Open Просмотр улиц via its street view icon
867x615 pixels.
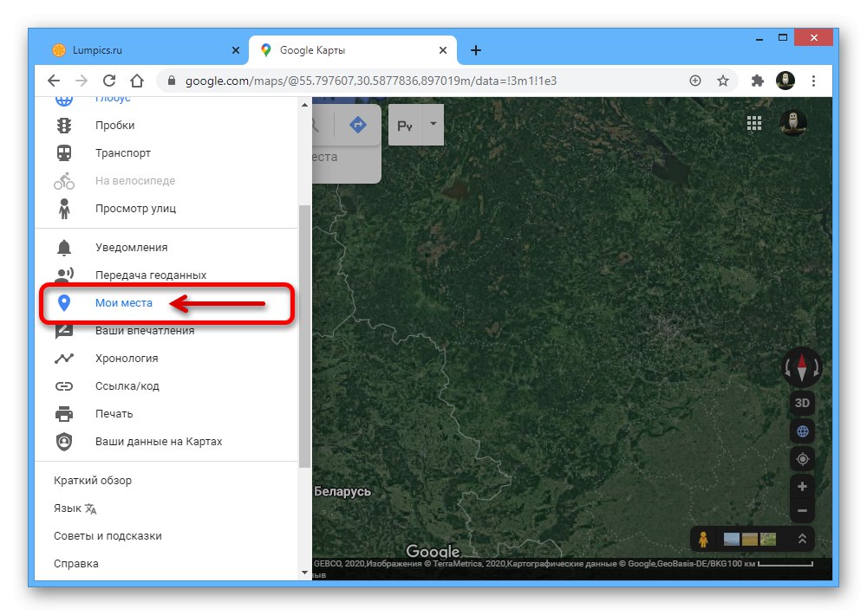coord(63,208)
